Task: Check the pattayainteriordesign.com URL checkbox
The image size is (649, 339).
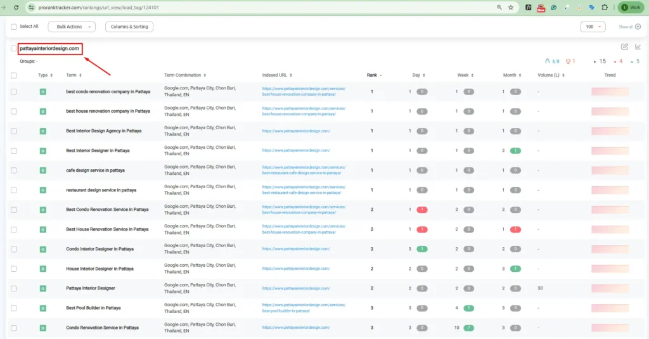Action: (14, 48)
